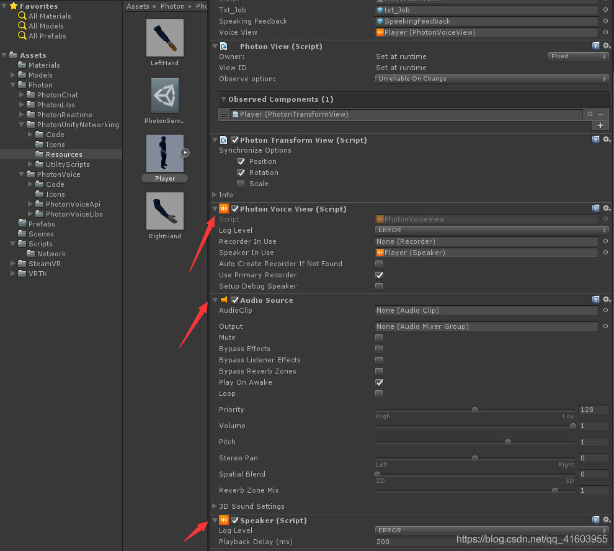
Task: Click object picker for Voice View field
Action: [605, 32]
